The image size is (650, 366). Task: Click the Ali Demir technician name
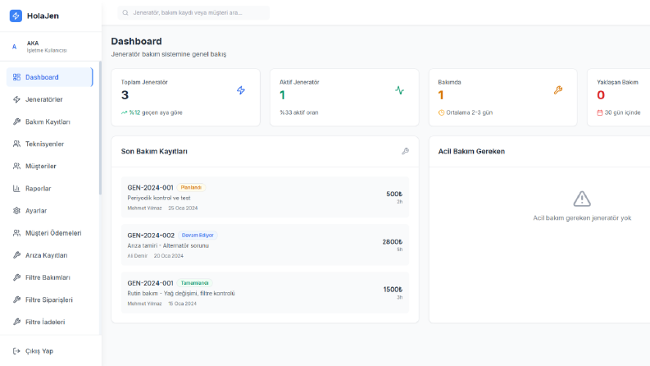click(x=137, y=256)
